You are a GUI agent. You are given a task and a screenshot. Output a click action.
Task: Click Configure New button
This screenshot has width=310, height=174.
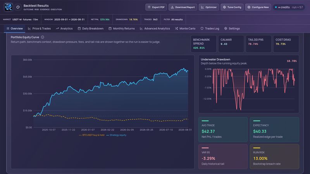[258, 7]
